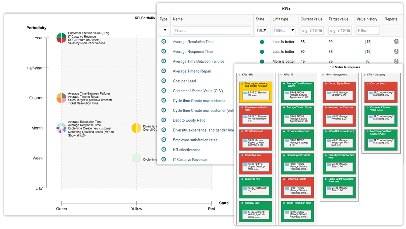This screenshot has height=229, width=406.
Task: Click the yellow pie chart at Month periodicity
Action: point(136,128)
